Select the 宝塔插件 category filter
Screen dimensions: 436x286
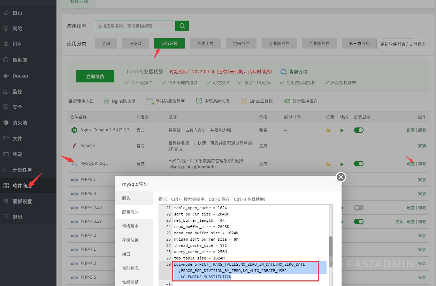point(241,44)
